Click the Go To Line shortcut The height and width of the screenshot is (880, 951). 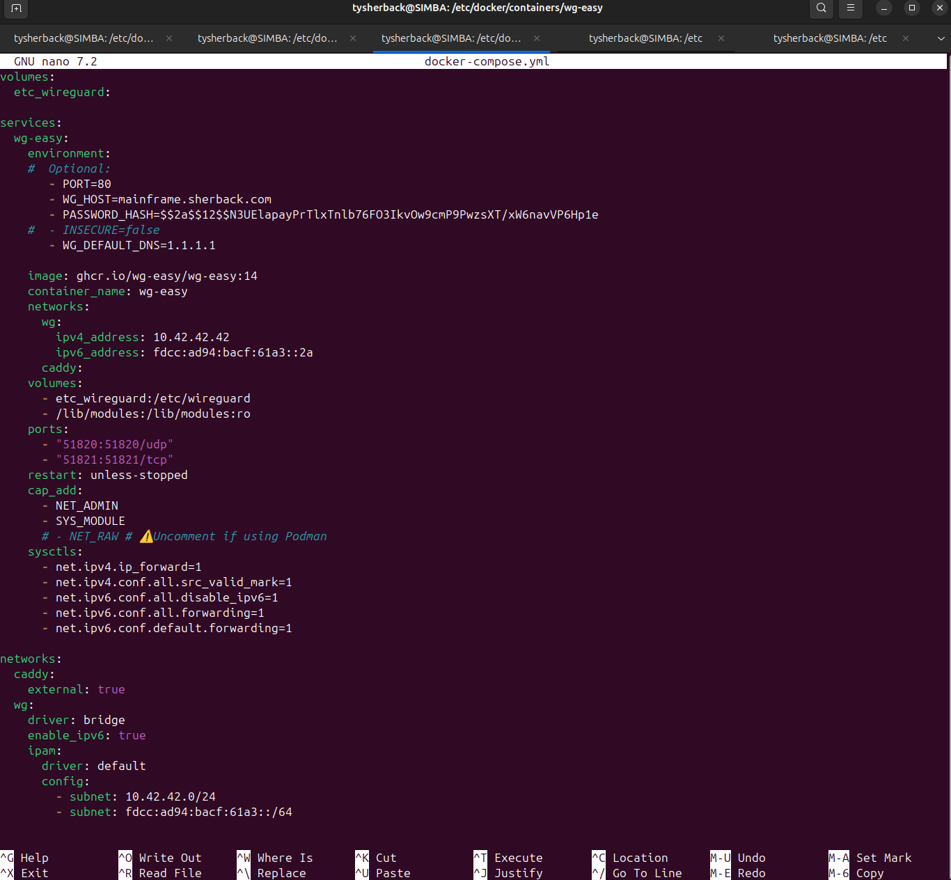tap(637, 873)
